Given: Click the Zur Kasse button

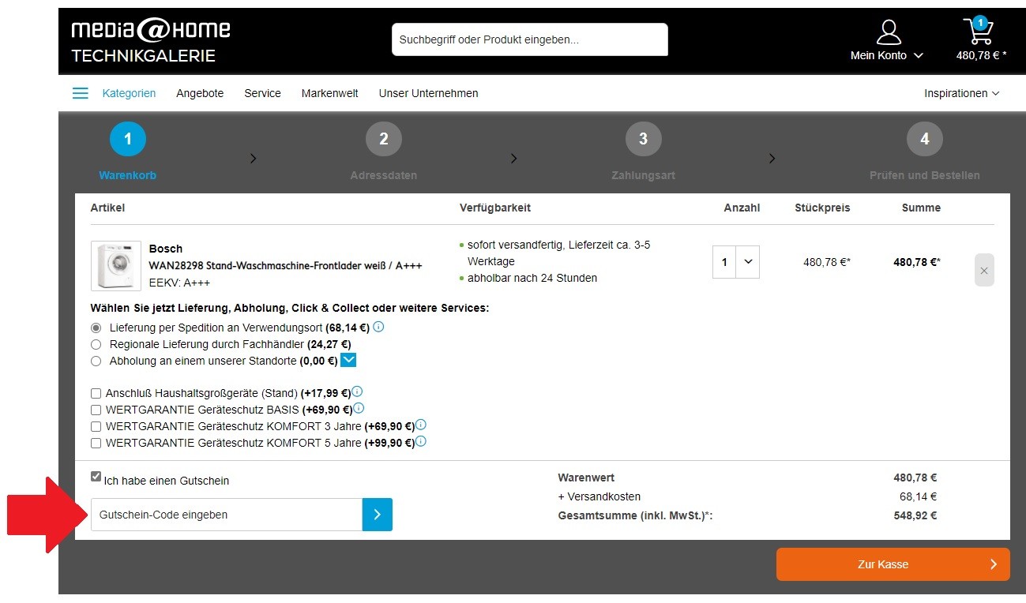Looking at the screenshot, I should coord(893,564).
